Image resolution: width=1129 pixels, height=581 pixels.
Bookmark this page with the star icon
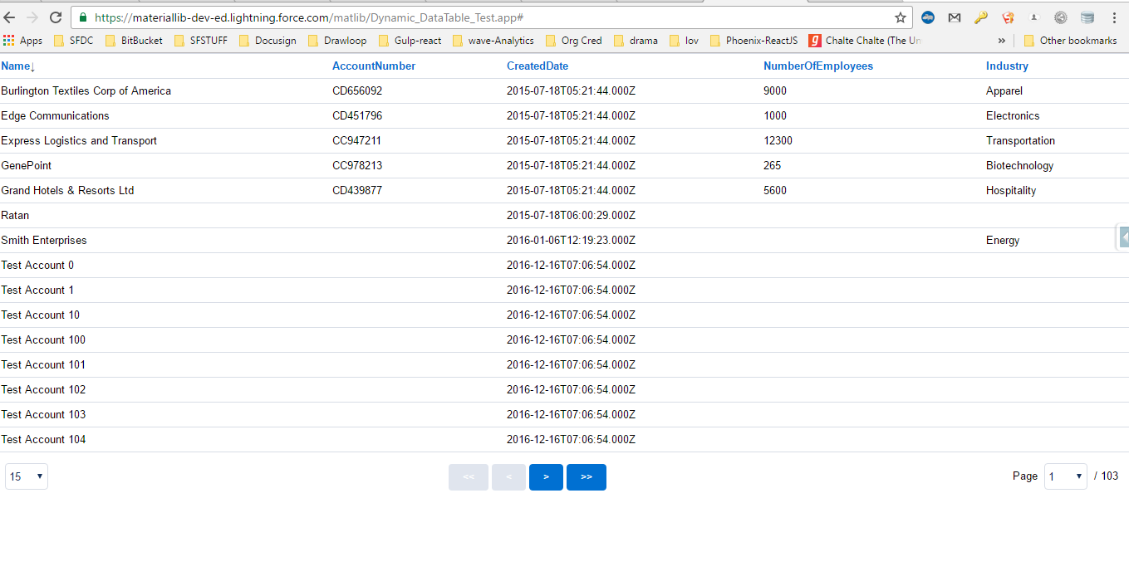(901, 17)
